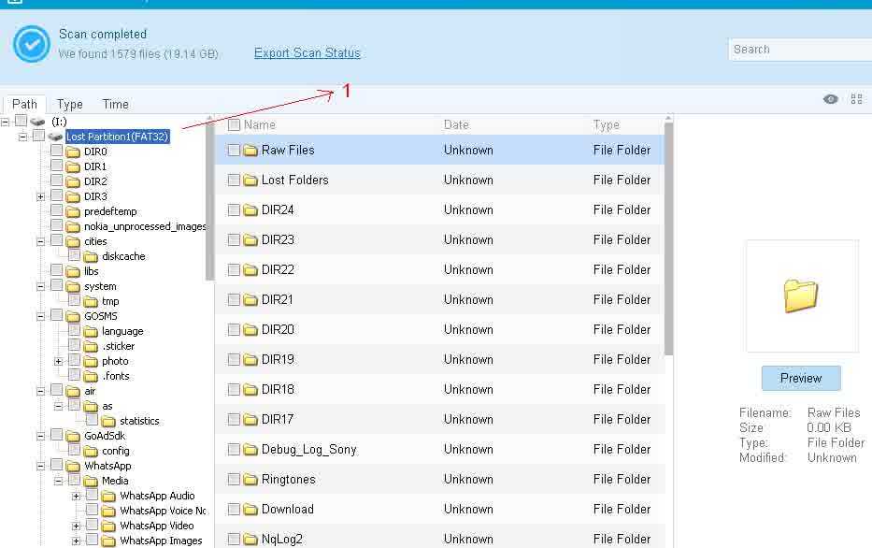Sort by the Date column header
Viewport: 872px width, 548px height.
[456, 124]
